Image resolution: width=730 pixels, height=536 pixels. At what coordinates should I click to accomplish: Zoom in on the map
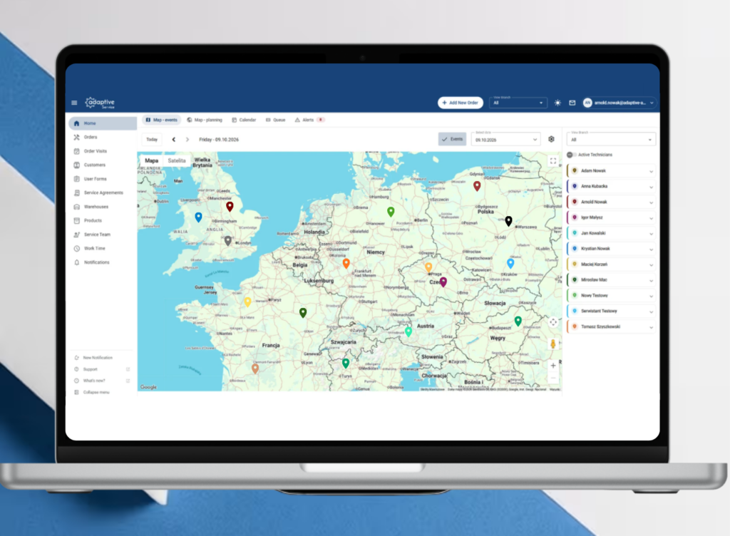point(553,366)
